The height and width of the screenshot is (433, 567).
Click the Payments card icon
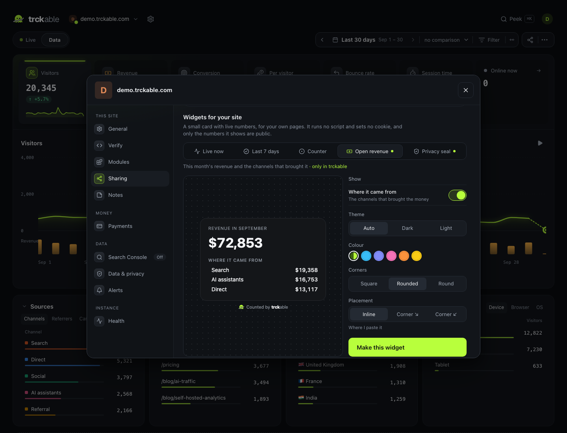pyautogui.click(x=99, y=226)
